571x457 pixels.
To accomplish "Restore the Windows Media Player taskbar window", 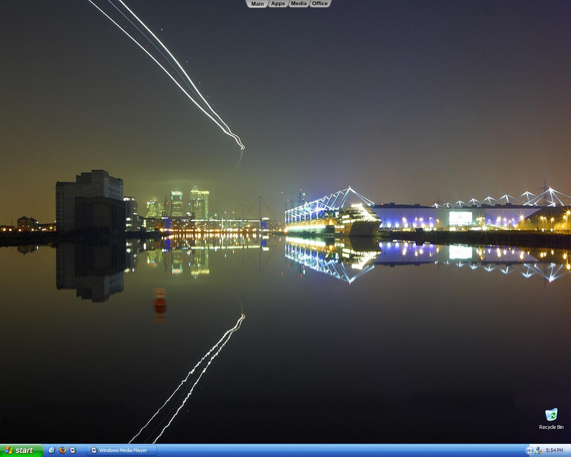I will (x=122, y=450).
